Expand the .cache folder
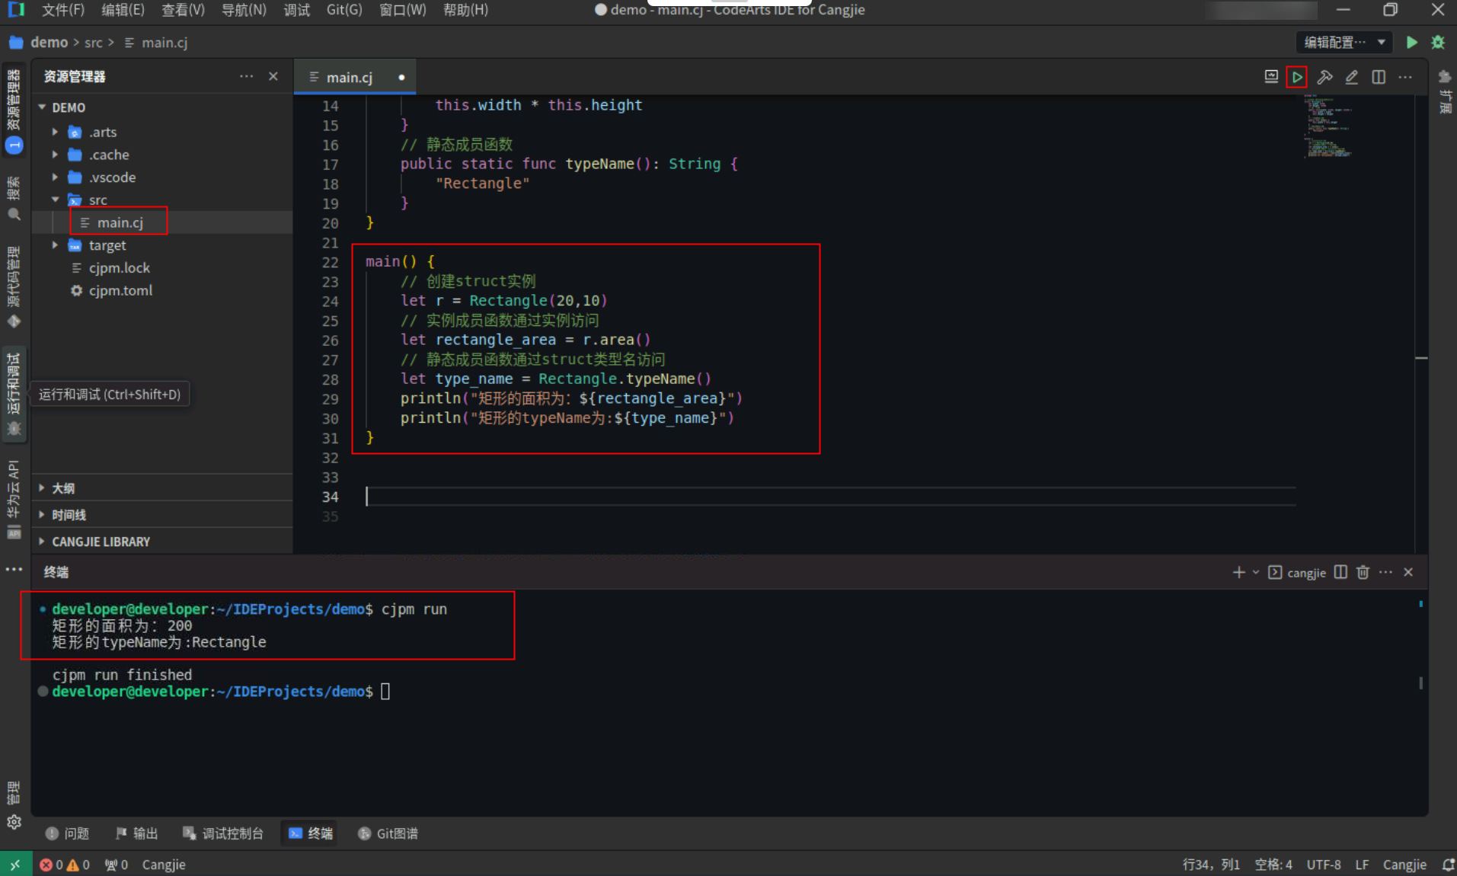The image size is (1457, 876). tap(55, 155)
